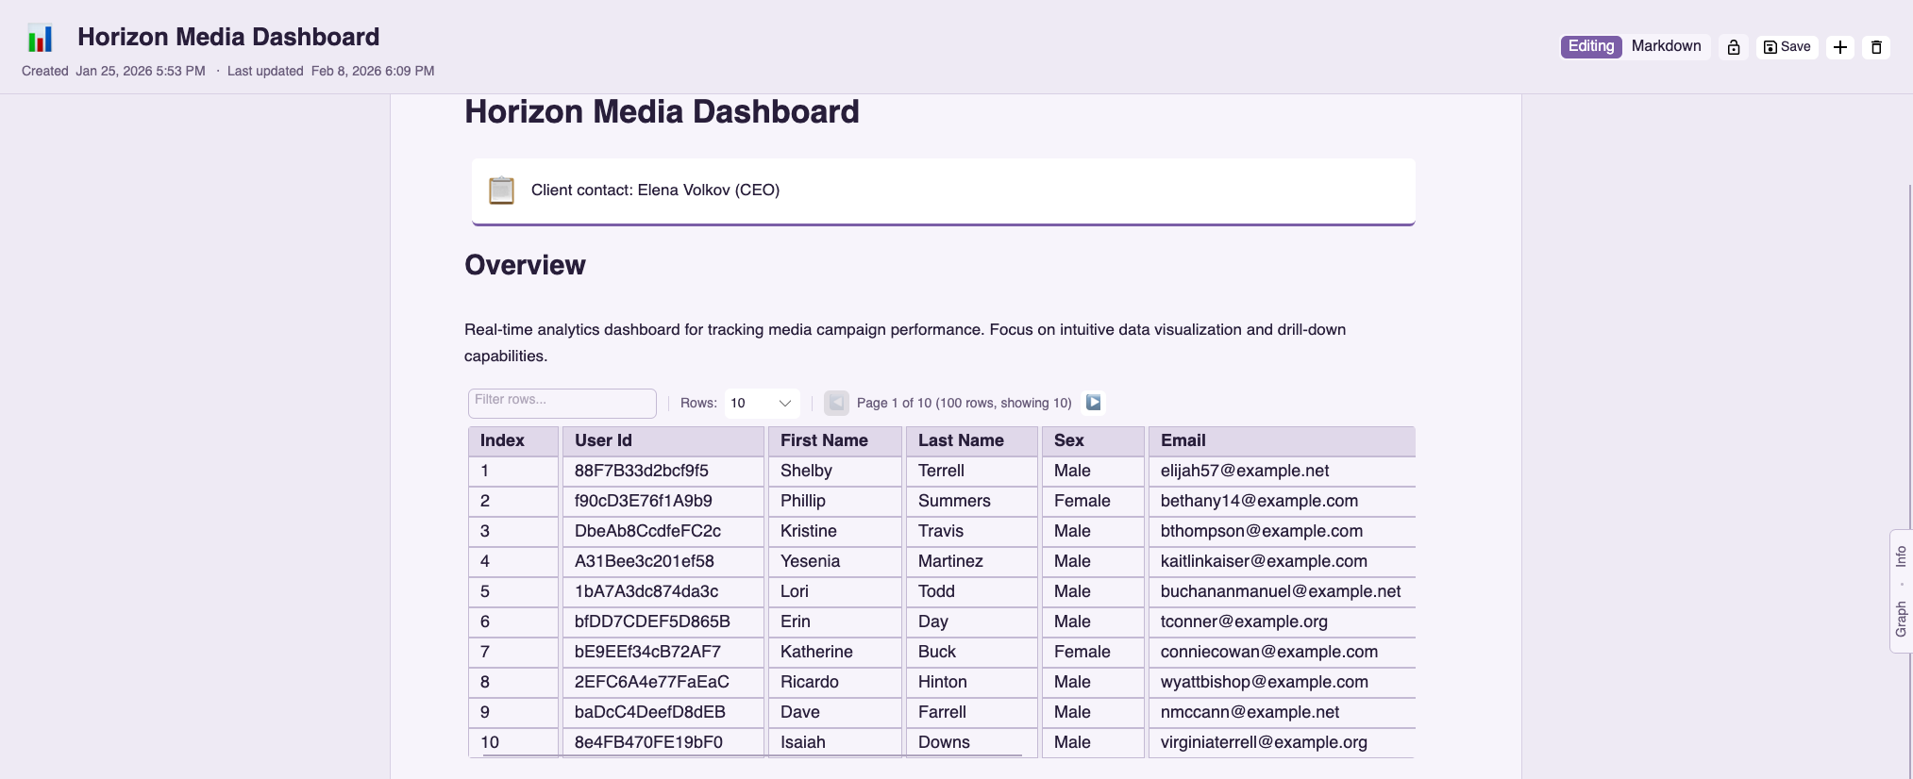The width and height of the screenshot is (1913, 779).
Task: Select user id 2EFC6A4e77FaEaC cell
Action: pos(663,682)
